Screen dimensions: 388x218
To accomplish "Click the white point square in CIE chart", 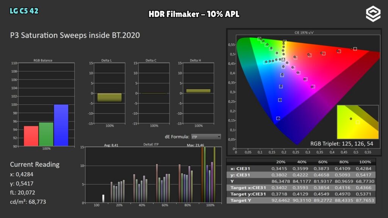I will click(x=283, y=59).
